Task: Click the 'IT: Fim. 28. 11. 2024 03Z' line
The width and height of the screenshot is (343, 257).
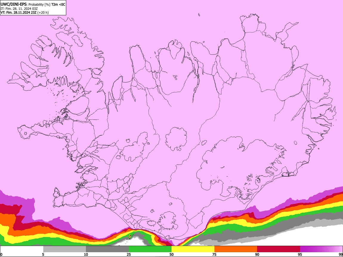Action: 19,9
